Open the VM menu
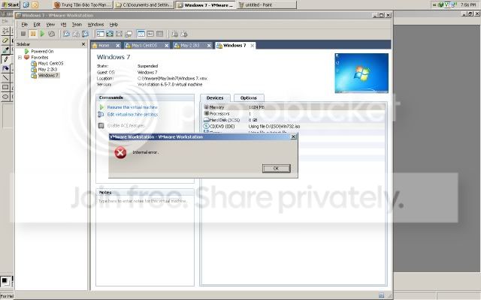The height and width of the screenshot is (300, 481). 63,25
